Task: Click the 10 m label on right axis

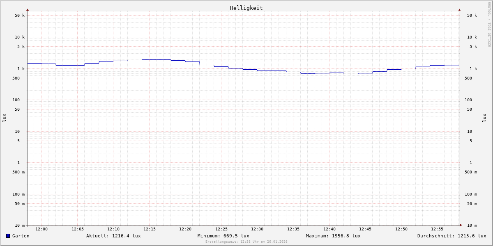Action: [x=472, y=225]
